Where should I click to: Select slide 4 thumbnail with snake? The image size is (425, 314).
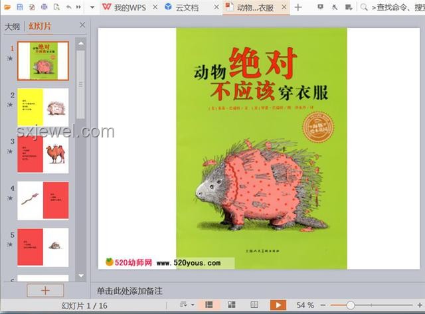43,200
